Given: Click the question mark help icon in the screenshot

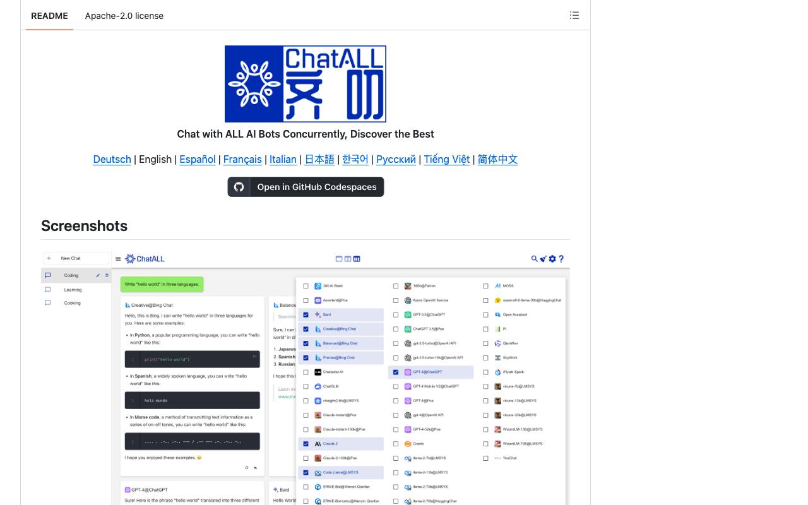Looking at the screenshot, I should (x=561, y=259).
